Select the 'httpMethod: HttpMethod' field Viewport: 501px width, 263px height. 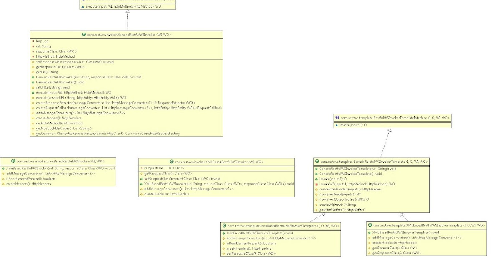(56, 56)
